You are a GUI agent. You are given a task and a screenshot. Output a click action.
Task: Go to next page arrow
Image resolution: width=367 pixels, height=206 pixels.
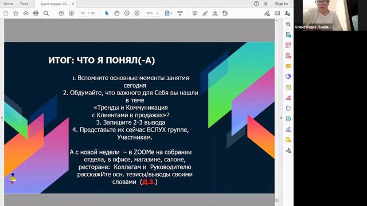(x=71, y=13)
